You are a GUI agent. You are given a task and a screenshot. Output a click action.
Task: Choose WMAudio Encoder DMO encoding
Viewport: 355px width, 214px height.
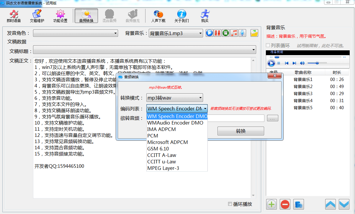pyautogui.click(x=177, y=123)
